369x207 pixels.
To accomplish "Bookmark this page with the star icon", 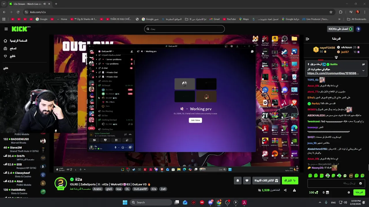I will click(x=331, y=12).
